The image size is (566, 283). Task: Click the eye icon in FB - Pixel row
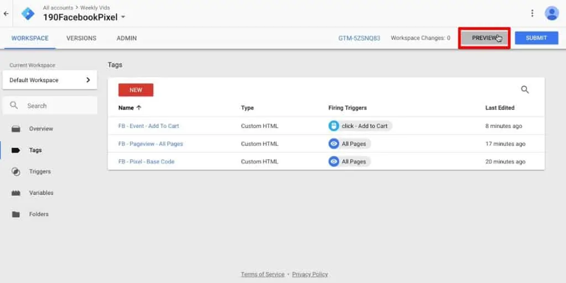tap(333, 161)
